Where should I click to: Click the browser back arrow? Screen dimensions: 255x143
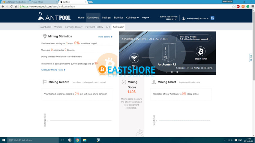tap(3, 7)
